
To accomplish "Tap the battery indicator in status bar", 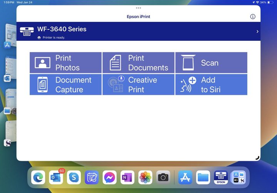I will pos(270,2).
